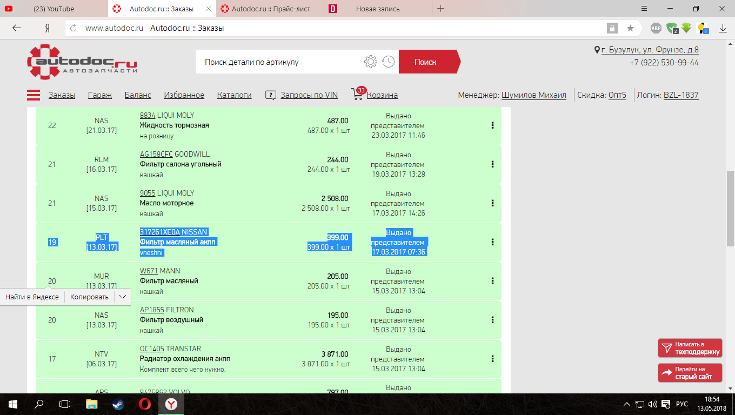Open three-dot menu for 9055 LIQUI MOLY row
The width and height of the screenshot is (735, 415).
pyautogui.click(x=492, y=203)
